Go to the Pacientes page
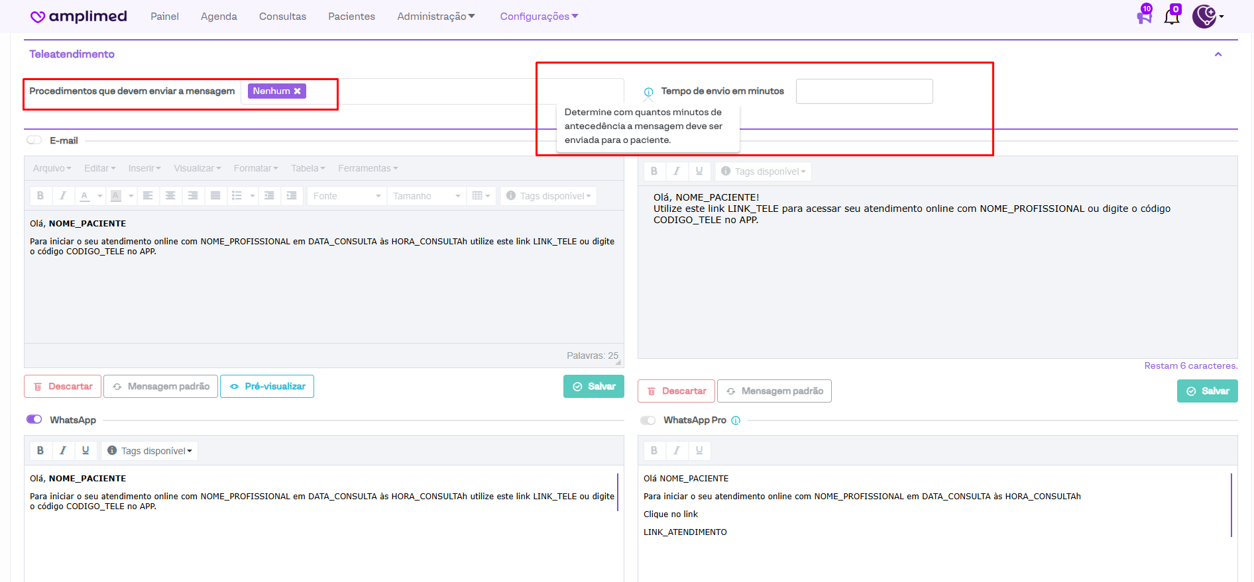This screenshot has width=1254, height=582. click(x=351, y=17)
